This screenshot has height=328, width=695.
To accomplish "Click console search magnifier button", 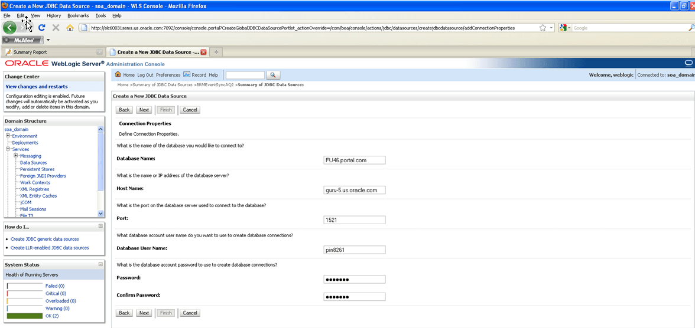I will [274, 75].
